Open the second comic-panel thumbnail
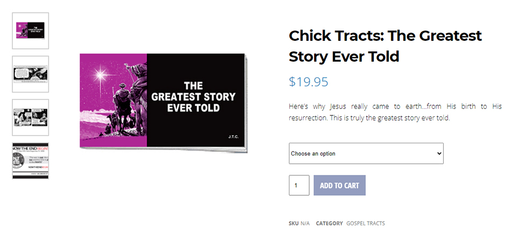 pos(30,74)
